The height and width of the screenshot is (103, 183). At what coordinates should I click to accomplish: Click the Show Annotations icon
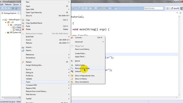pos(72,82)
